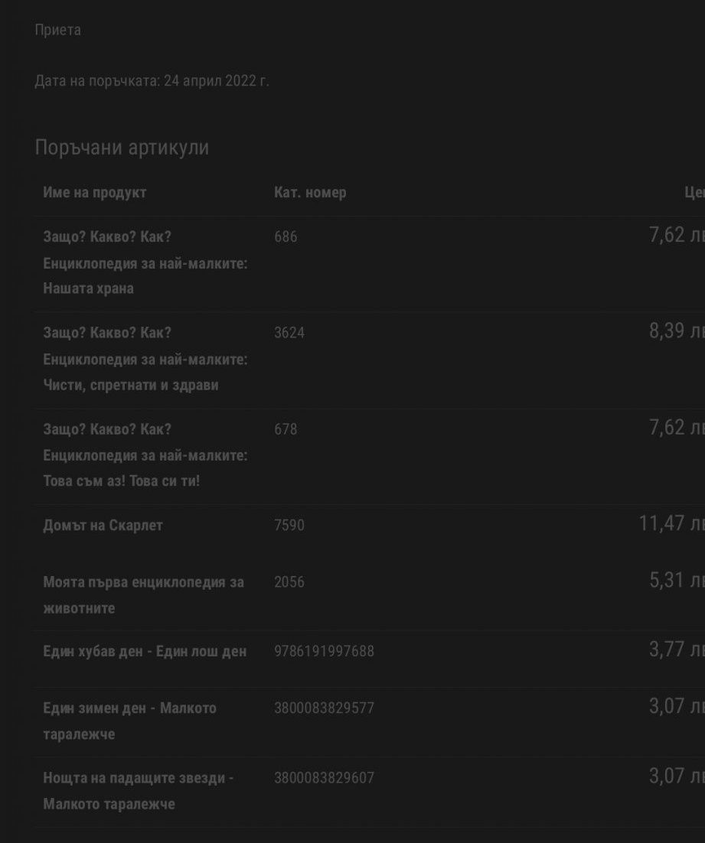Click the 'Кат. номер' column header

coord(310,193)
